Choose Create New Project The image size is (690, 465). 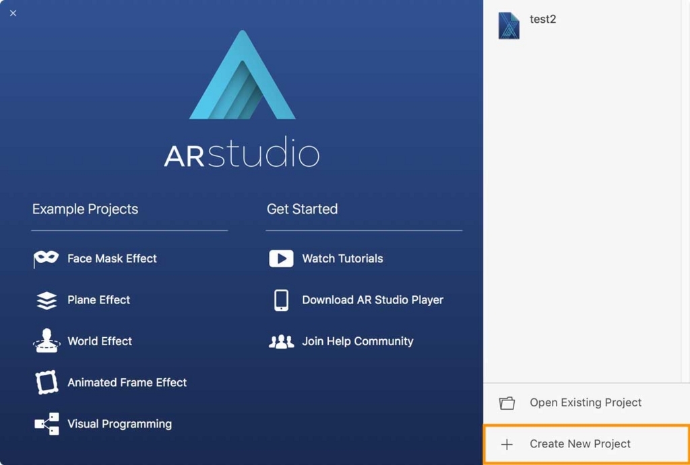[580, 444]
